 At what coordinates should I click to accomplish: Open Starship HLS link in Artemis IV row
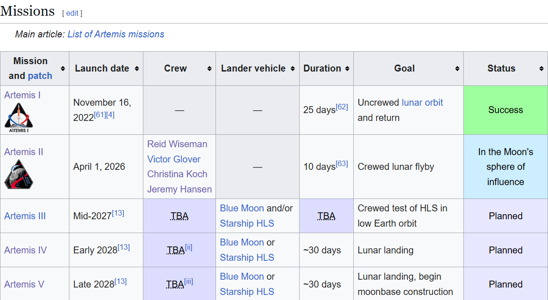[x=247, y=258]
